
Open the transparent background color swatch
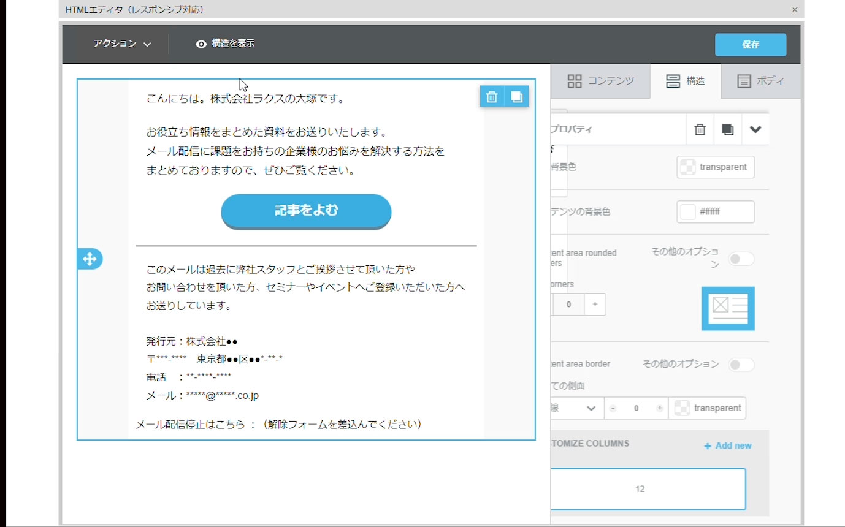click(x=715, y=167)
